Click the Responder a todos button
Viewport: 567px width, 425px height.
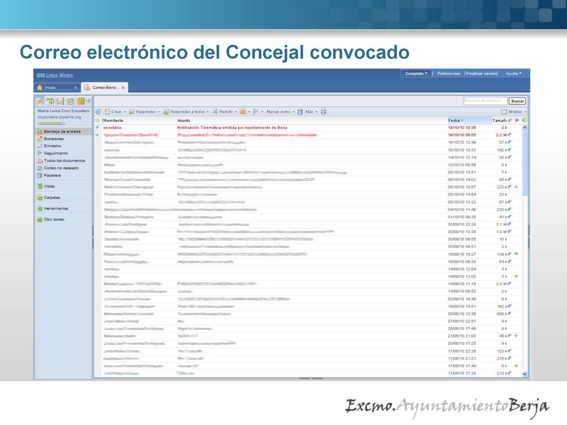tap(184, 112)
